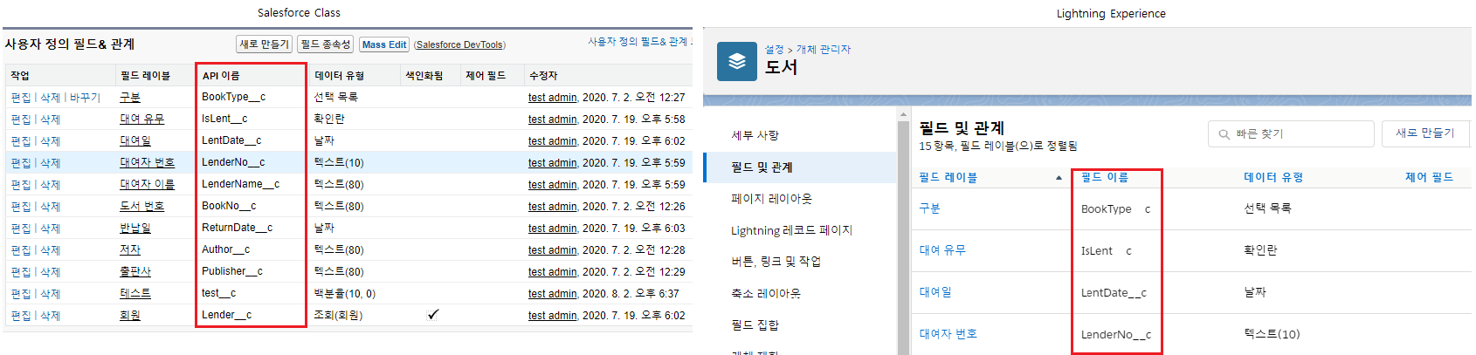The width and height of the screenshot is (1476, 355).
Task: Click the 필드 종속성 button
Action: (326, 44)
